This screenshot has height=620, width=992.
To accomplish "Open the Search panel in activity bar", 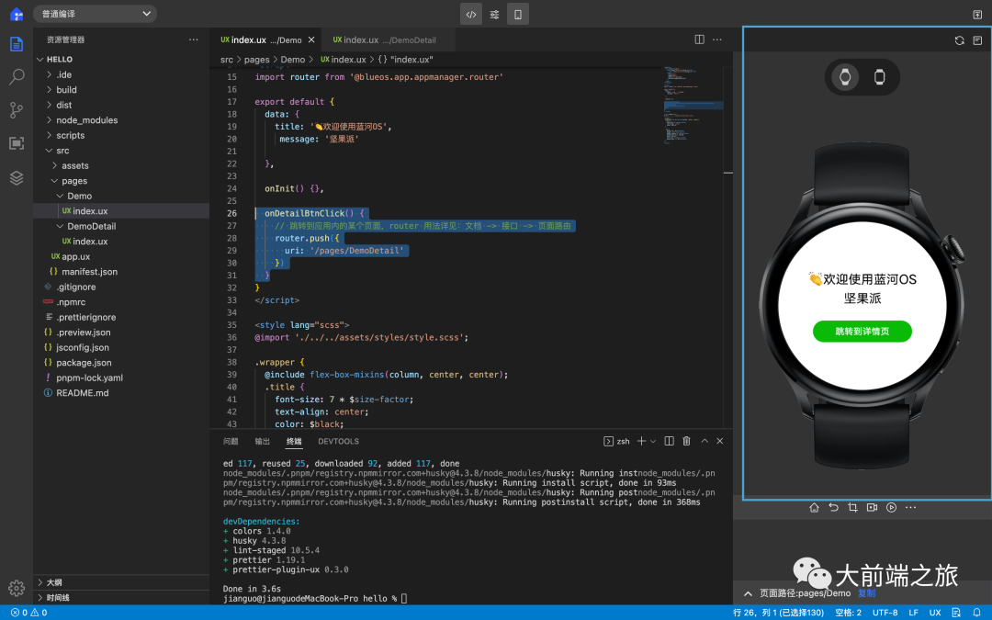I will tap(17, 77).
